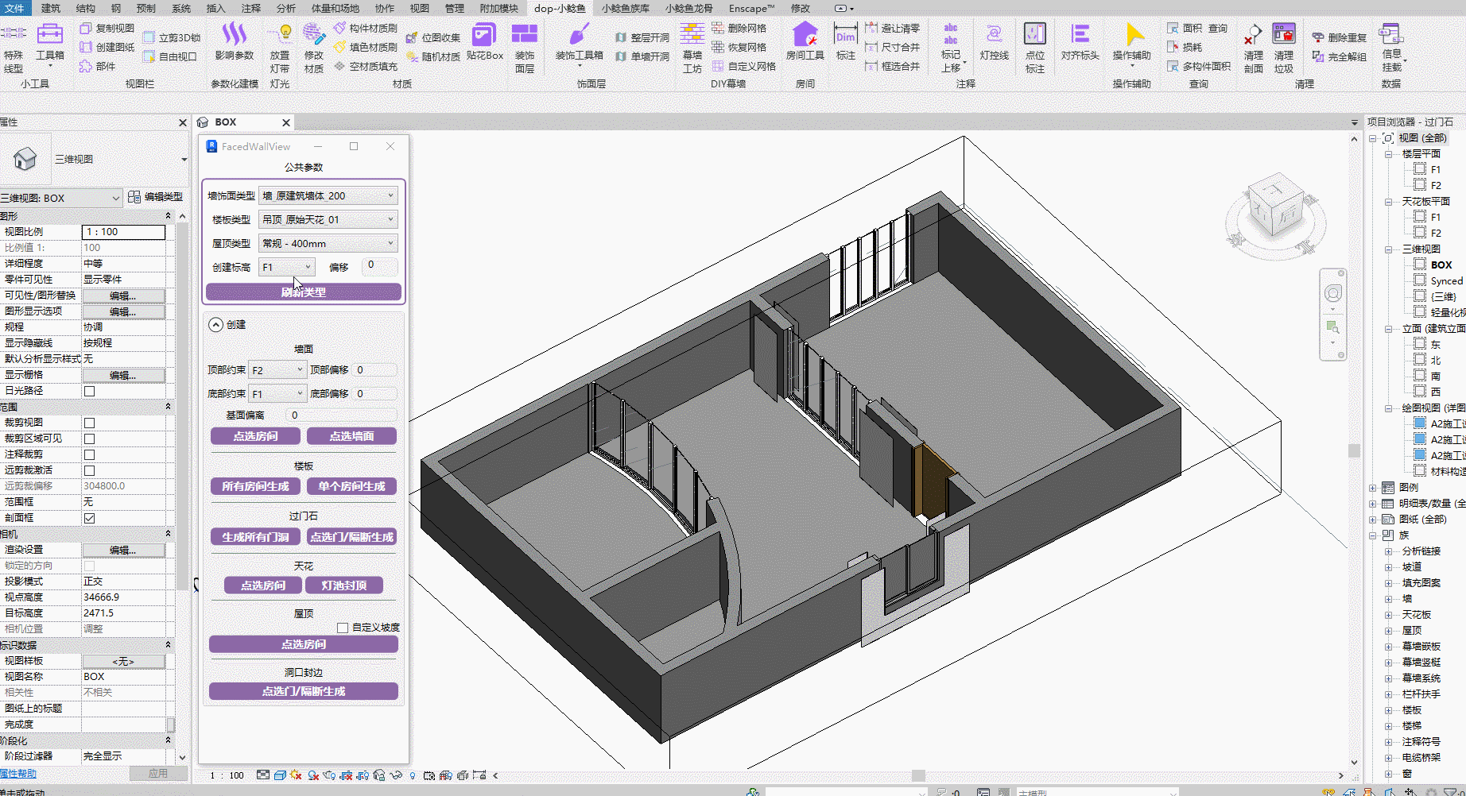This screenshot has height=796, width=1466.
Task: Collapse the 创建 section expander
Action: (x=216, y=325)
